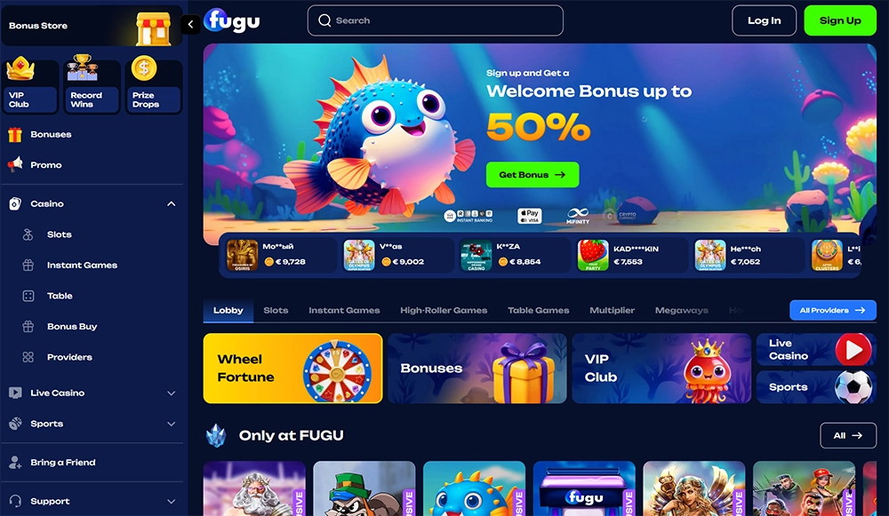Click the Get Bonus button
889x516 pixels.
pyautogui.click(x=533, y=174)
